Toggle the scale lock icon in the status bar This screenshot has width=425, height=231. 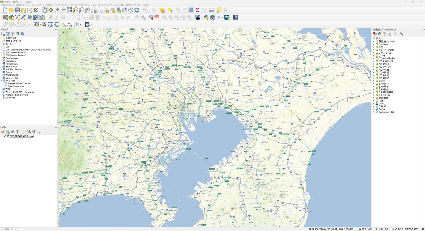(x=360, y=229)
